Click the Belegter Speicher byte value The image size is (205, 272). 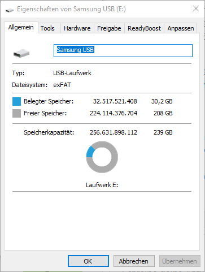(x=115, y=101)
